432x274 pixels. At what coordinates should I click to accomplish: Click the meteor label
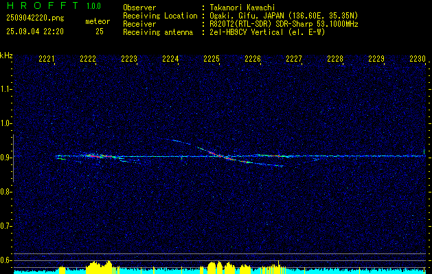click(x=98, y=21)
